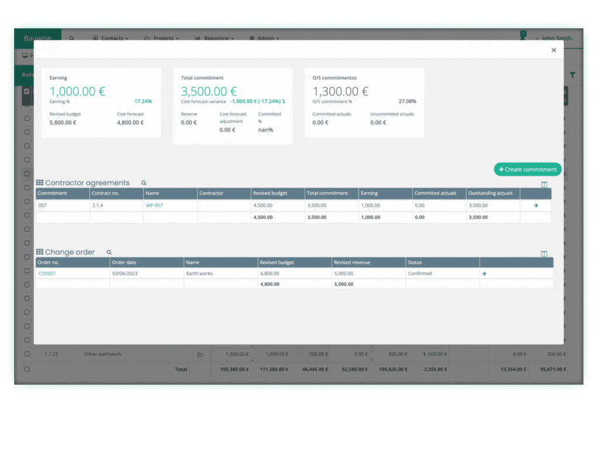The height and width of the screenshot is (469, 599).
Task: Sort by Revised revenue column header
Action: (x=369, y=262)
